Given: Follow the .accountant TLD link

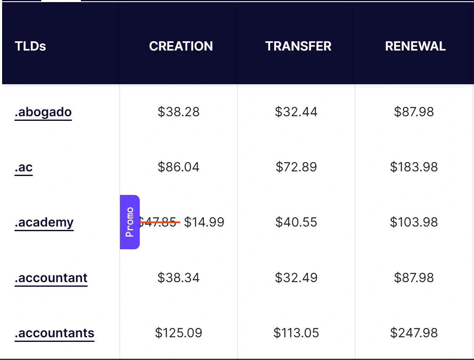Looking at the screenshot, I should click(51, 278).
